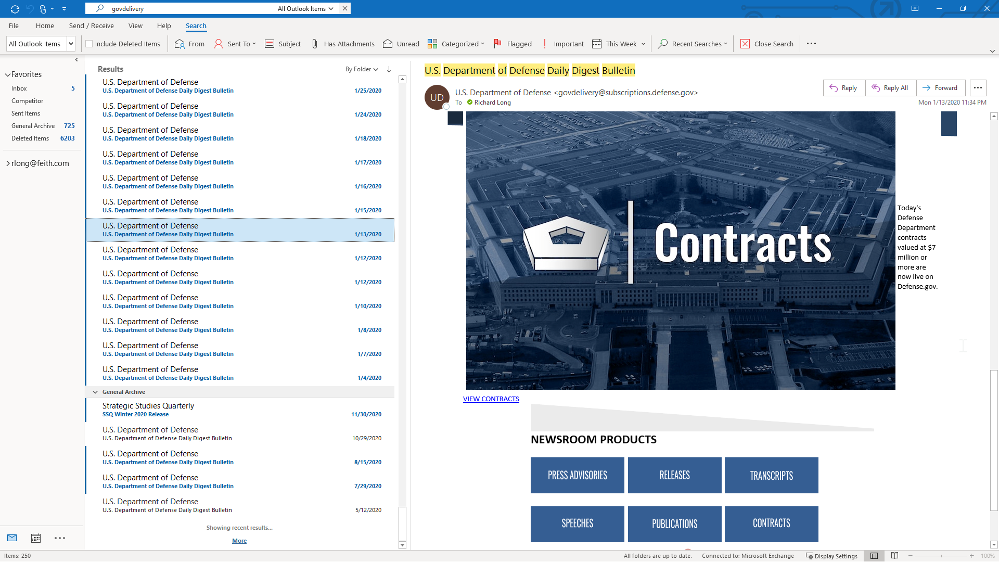Open the SSQ Winter 2020 Release email
The height and width of the screenshot is (562, 999).
tap(240, 410)
